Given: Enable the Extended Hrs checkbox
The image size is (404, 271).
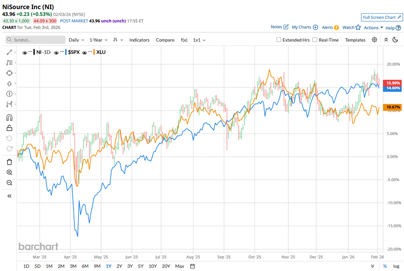Looking at the screenshot, I should coord(279,40).
